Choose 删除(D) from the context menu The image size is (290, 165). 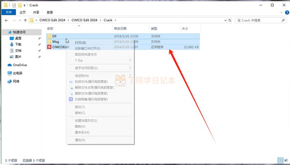point(100,126)
